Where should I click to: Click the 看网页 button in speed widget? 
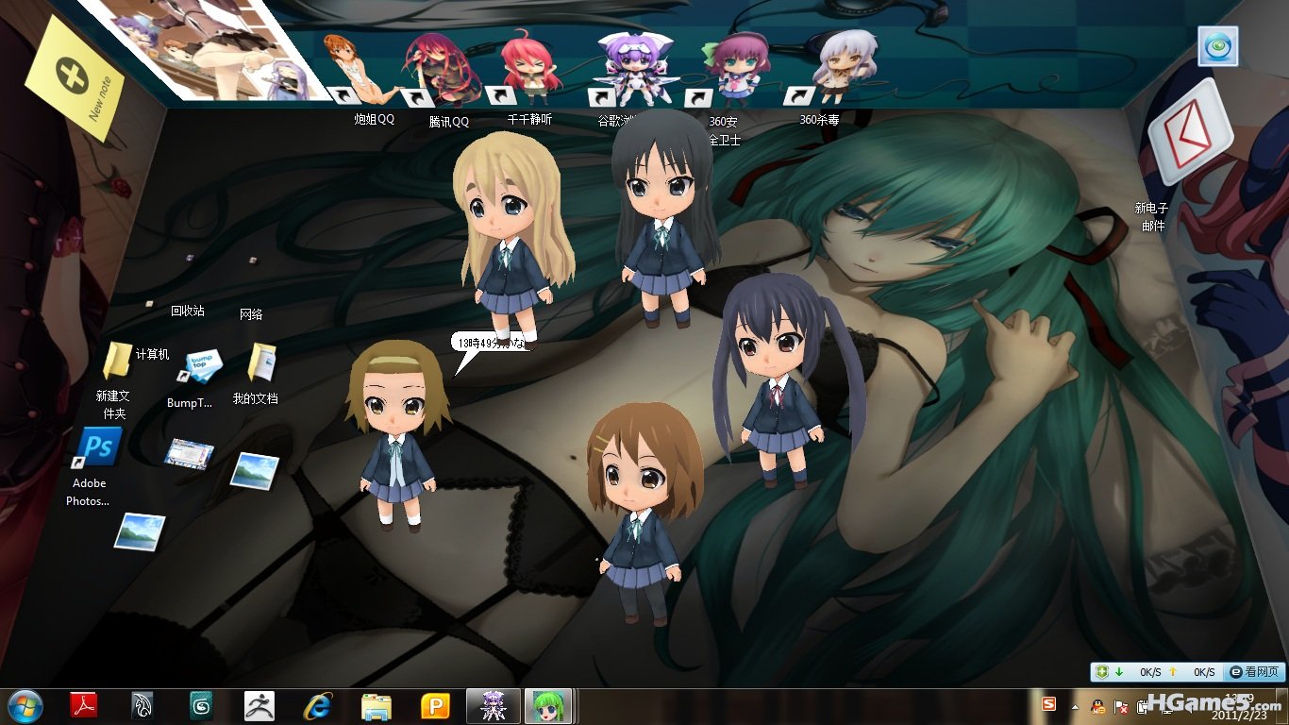tap(1254, 672)
